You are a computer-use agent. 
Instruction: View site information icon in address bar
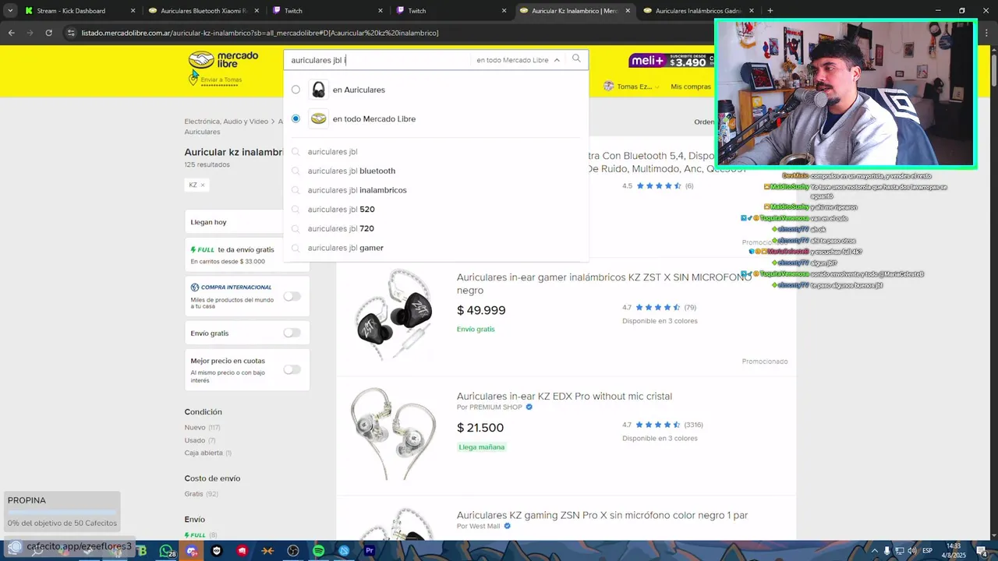(x=71, y=33)
